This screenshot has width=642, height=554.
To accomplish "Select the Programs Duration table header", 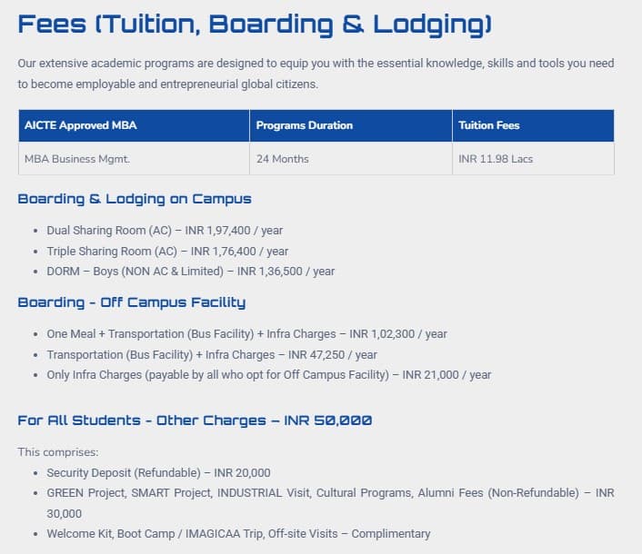I will click(x=304, y=125).
